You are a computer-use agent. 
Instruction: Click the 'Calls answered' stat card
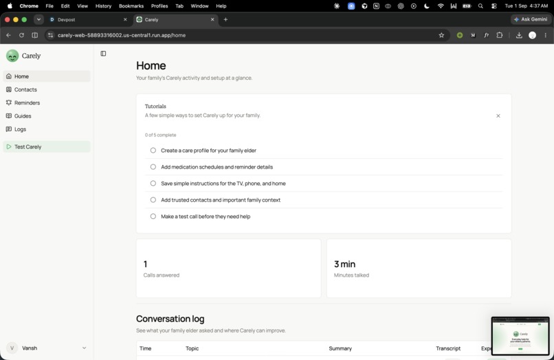(229, 268)
